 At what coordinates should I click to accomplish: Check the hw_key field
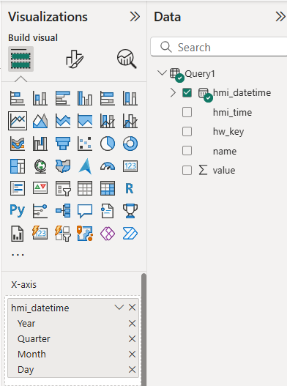coord(187,131)
